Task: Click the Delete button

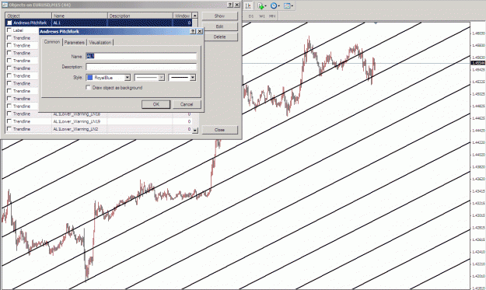Action: point(219,37)
